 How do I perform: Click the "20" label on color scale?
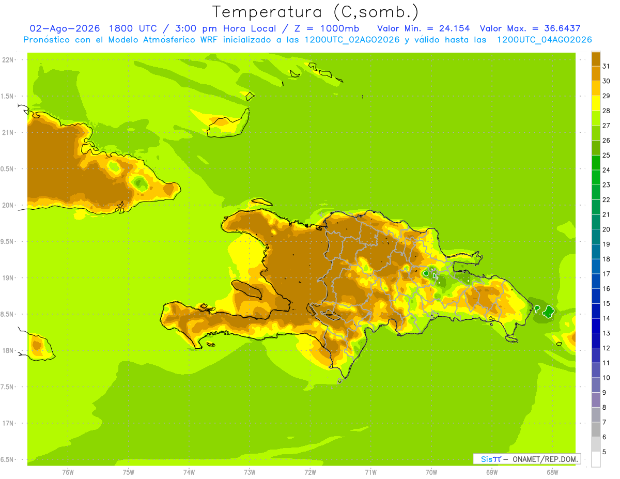coord(606,229)
